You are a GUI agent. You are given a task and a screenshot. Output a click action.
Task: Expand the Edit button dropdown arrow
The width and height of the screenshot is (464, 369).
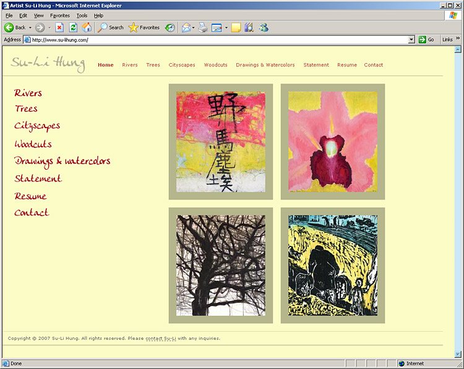(x=226, y=27)
